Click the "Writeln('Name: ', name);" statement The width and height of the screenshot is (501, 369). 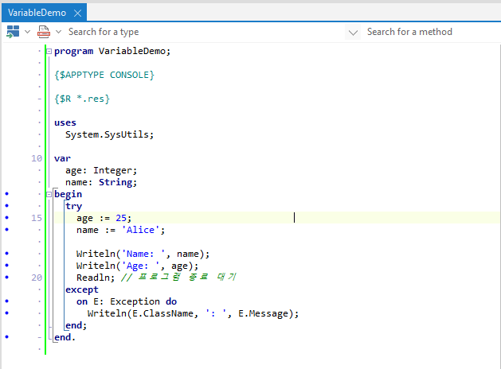coord(143,254)
